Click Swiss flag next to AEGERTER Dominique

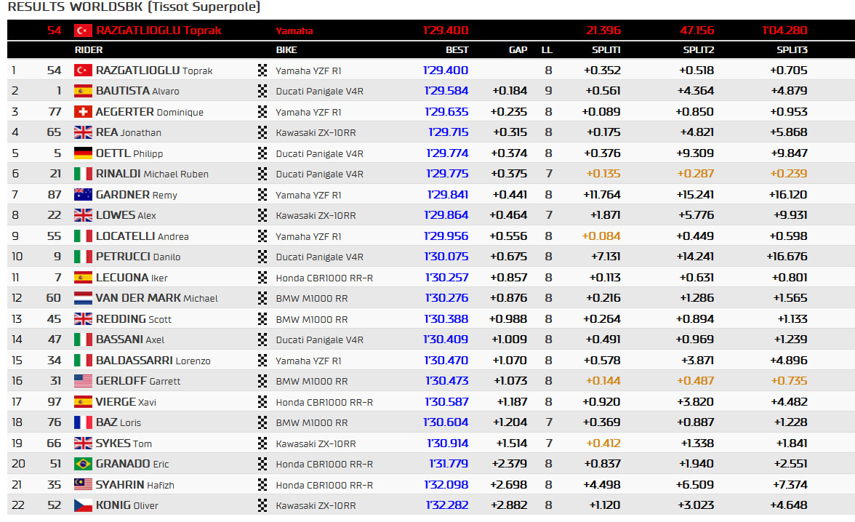[83, 112]
